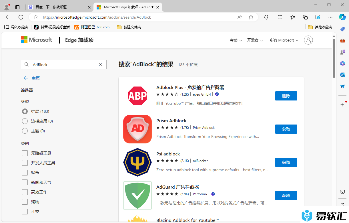Image resolution: width=349 pixels, height=223 pixels.
Task: Click 获取 for Prism Adblock
Action: 286,129
